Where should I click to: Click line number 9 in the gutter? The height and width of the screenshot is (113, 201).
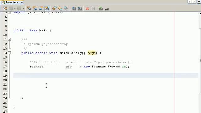pyautogui.click(x=6, y=30)
